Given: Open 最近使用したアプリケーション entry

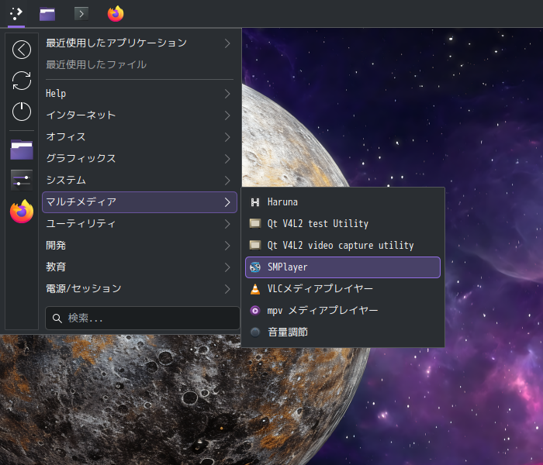Looking at the screenshot, I should (139, 43).
